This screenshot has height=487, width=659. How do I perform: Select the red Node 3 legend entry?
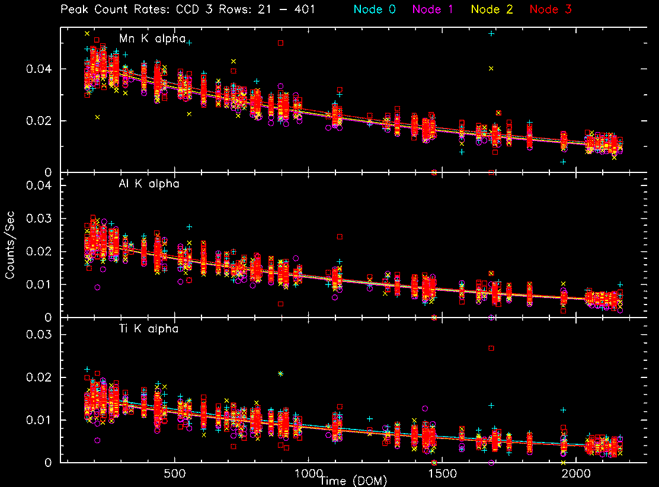551,9
